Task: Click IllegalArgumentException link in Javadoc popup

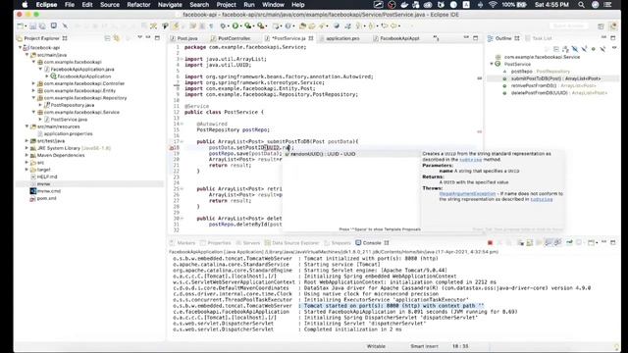Action: point(467,194)
